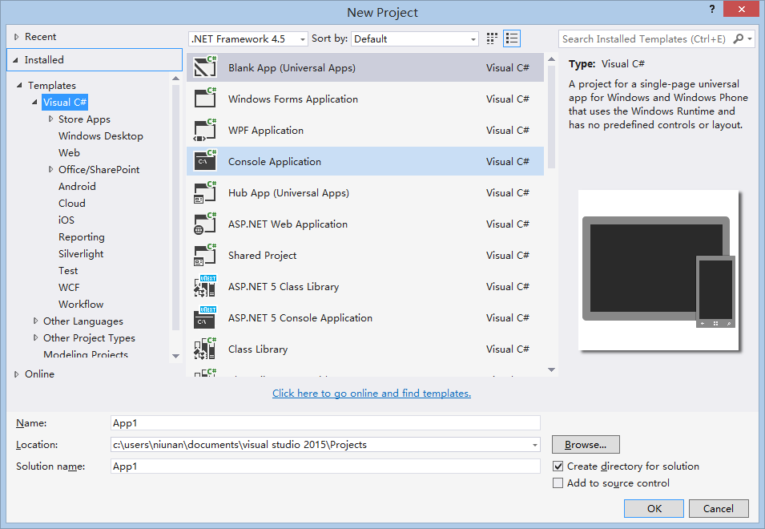Click the Solution name input field
Viewport: 765px width, 529px height.
point(325,466)
